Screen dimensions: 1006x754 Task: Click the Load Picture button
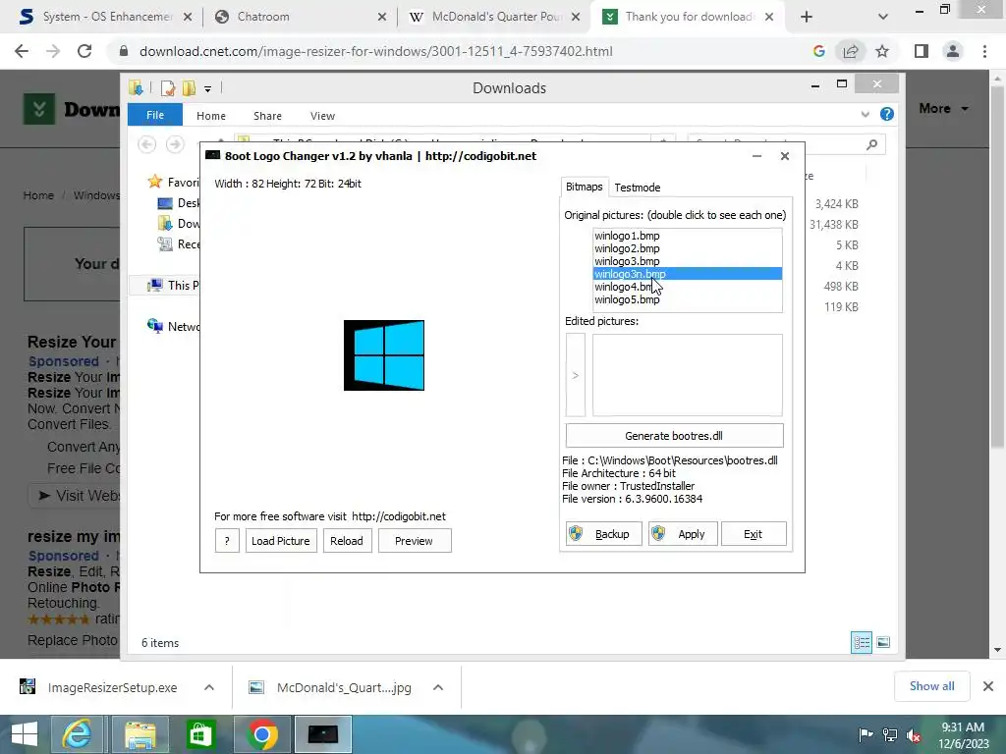[x=281, y=541]
